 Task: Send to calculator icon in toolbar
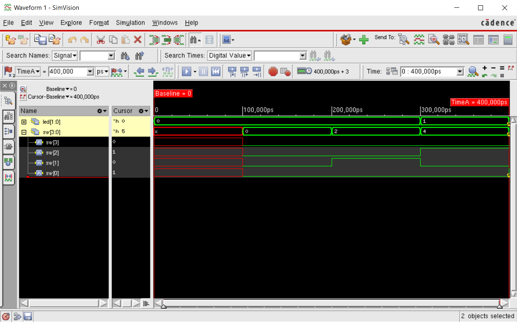pyautogui.click(x=508, y=39)
